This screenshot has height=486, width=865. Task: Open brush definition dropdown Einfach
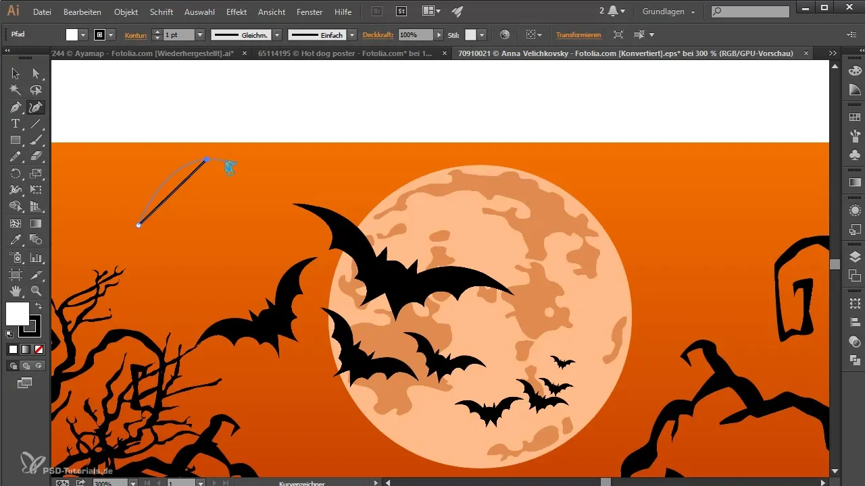tap(352, 34)
